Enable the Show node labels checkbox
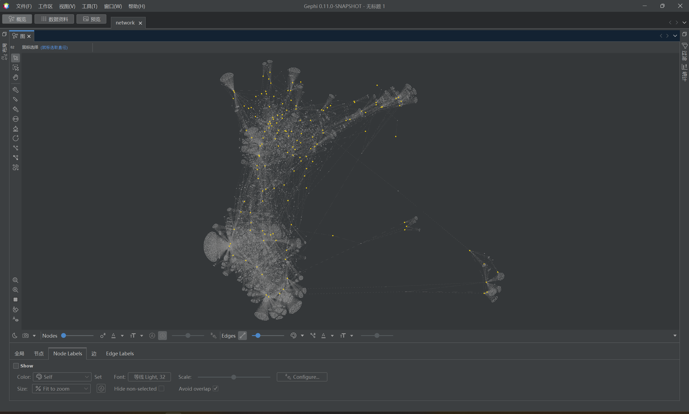689x414 pixels. (x=16, y=366)
